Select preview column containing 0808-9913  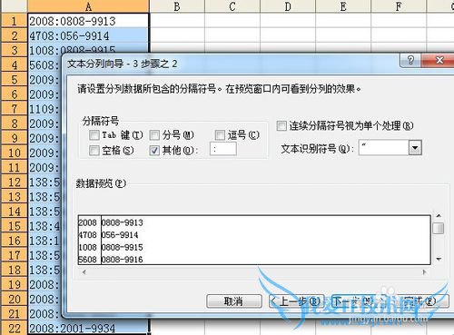click(x=266, y=240)
